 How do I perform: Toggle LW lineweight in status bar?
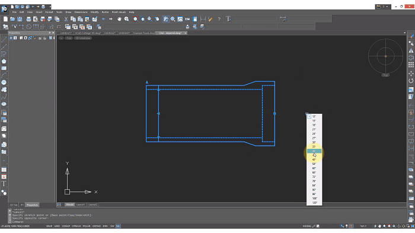[x=112, y=226]
